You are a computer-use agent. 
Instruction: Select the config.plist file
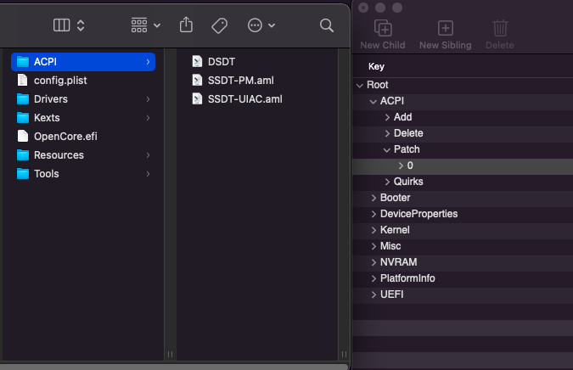point(83,81)
